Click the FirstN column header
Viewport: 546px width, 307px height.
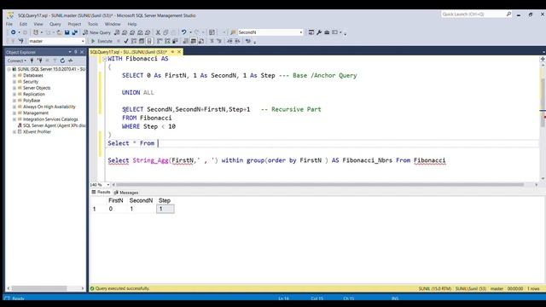(116, 200)
